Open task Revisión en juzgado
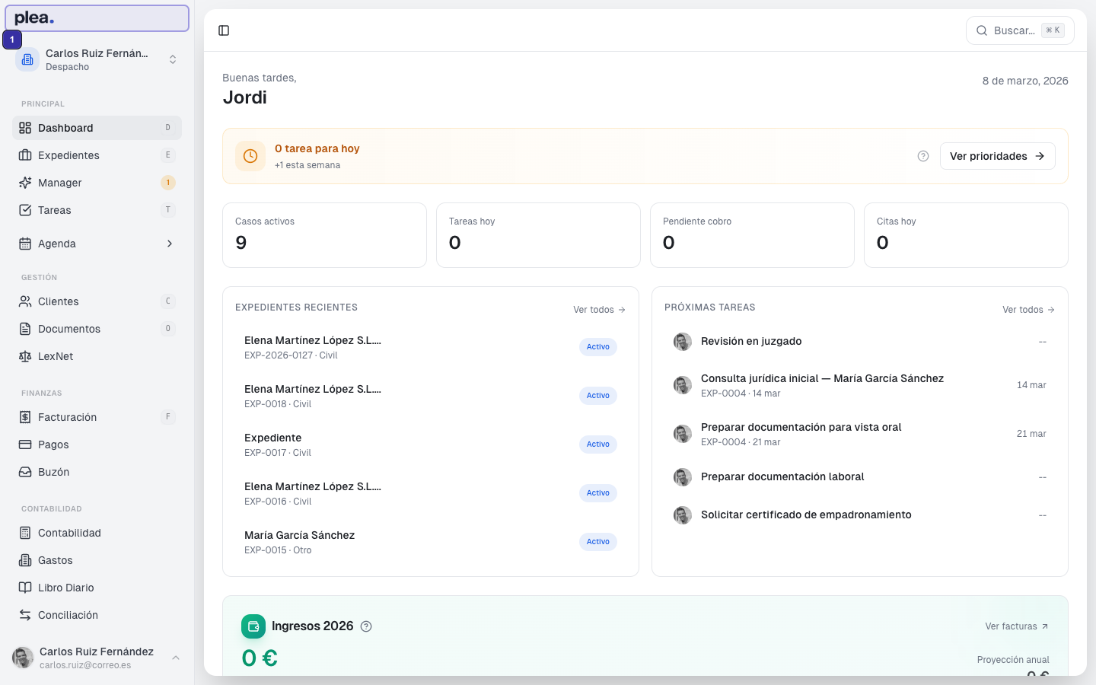The width and height of the screenshot is (1096, 685). tap(860, 342)
